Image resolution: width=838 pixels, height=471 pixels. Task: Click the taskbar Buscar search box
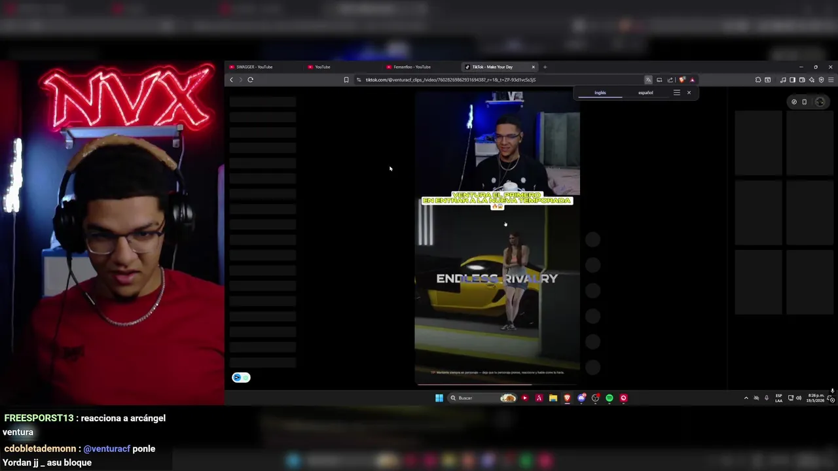[x=483, y=398]
